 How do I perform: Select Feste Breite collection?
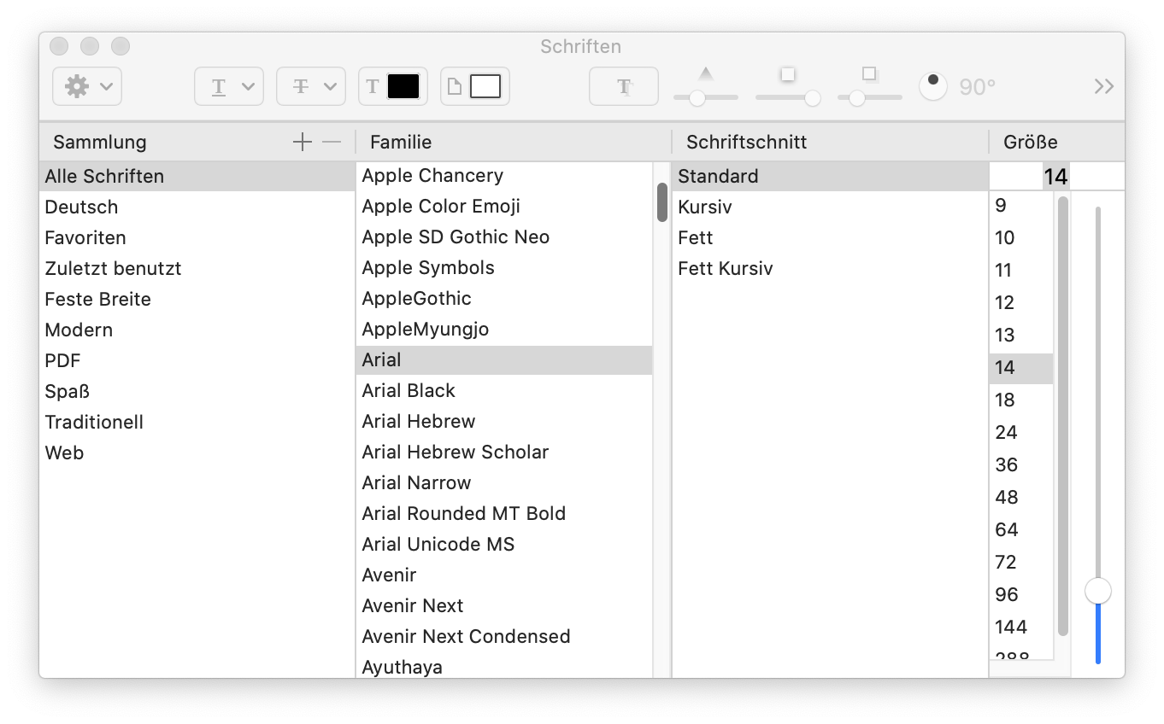point(197,299)
